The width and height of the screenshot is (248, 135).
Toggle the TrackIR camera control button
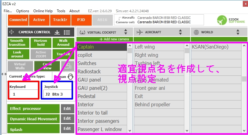point(63,54)
